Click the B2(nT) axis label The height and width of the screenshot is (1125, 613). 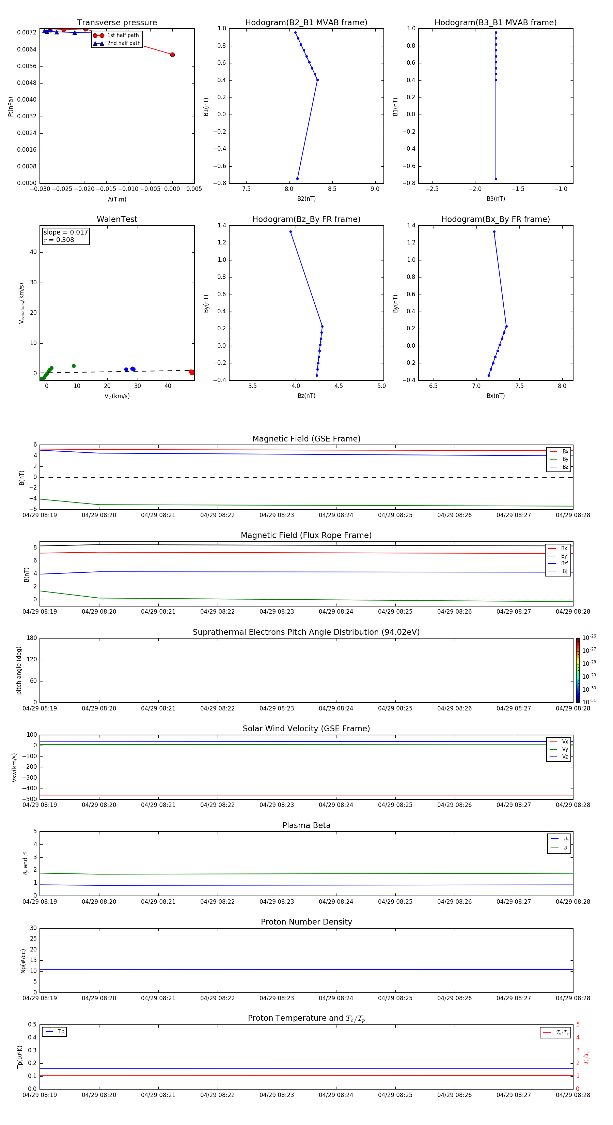[x=306, y=199]
